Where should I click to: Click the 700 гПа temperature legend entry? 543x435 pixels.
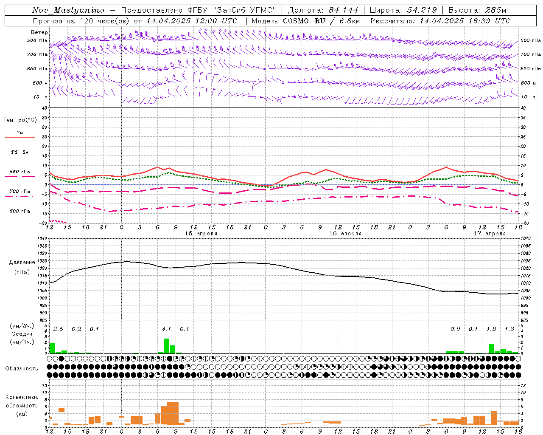[x=20, y=192]
